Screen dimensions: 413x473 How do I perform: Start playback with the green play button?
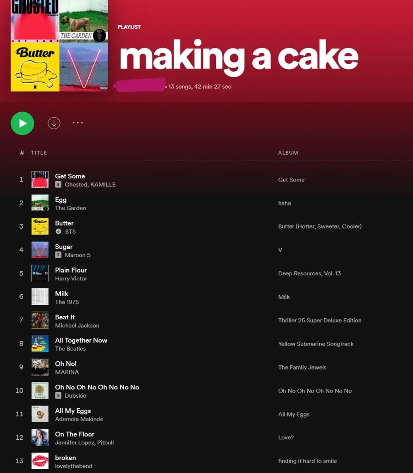point(22,123)
